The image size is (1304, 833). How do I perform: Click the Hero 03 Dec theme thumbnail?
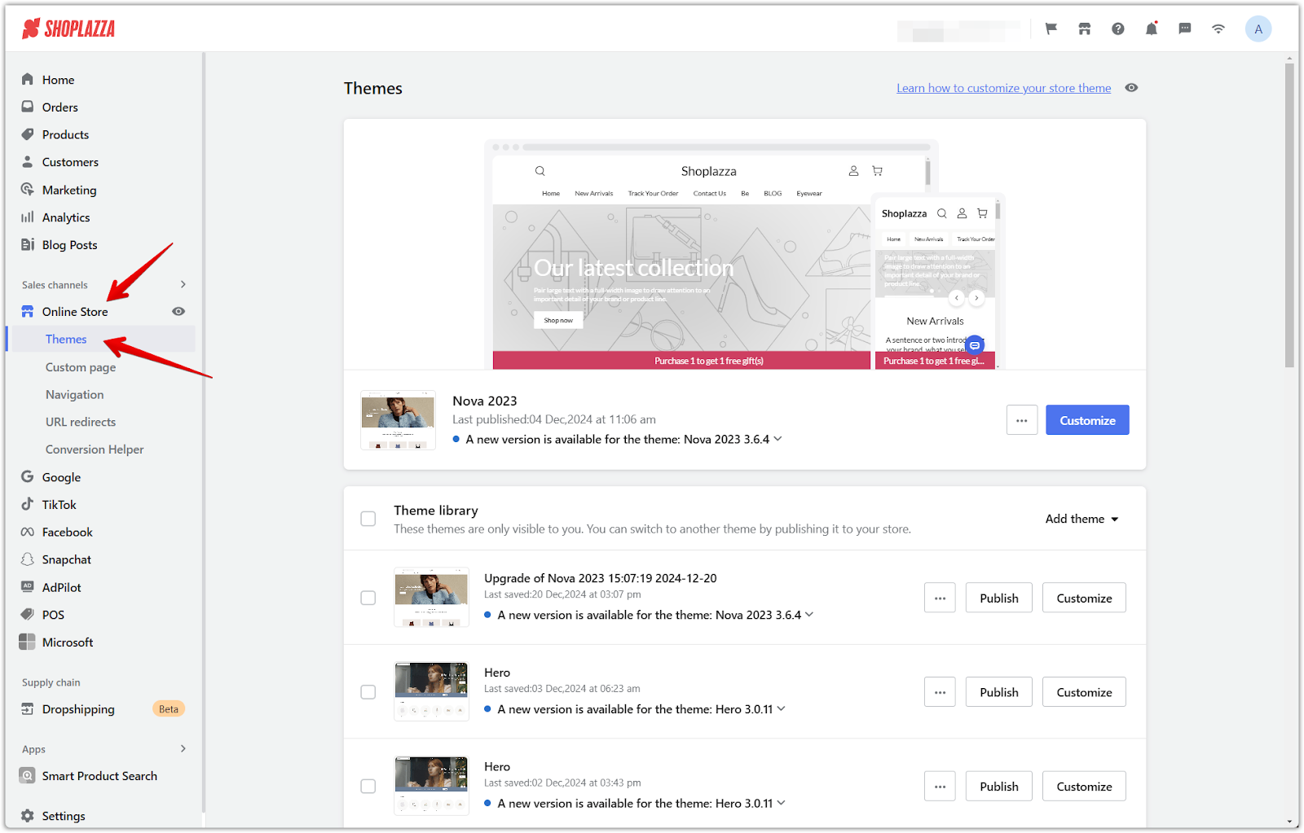(431, 691)
